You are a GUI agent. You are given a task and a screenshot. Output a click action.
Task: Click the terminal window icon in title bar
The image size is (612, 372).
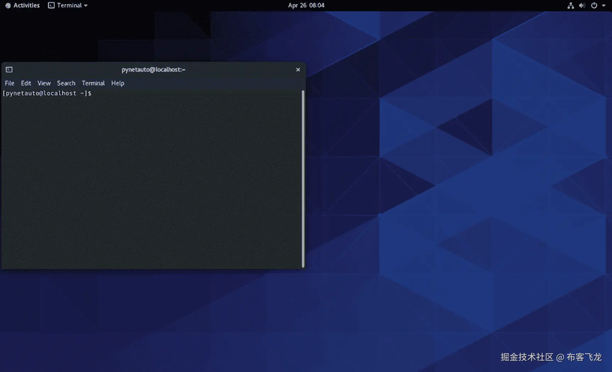tap(9, 70)
